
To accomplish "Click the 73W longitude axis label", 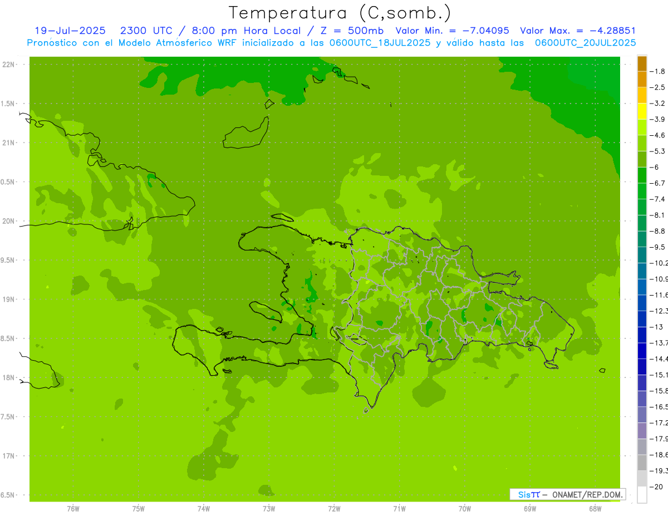I will [x=269, y=508].
